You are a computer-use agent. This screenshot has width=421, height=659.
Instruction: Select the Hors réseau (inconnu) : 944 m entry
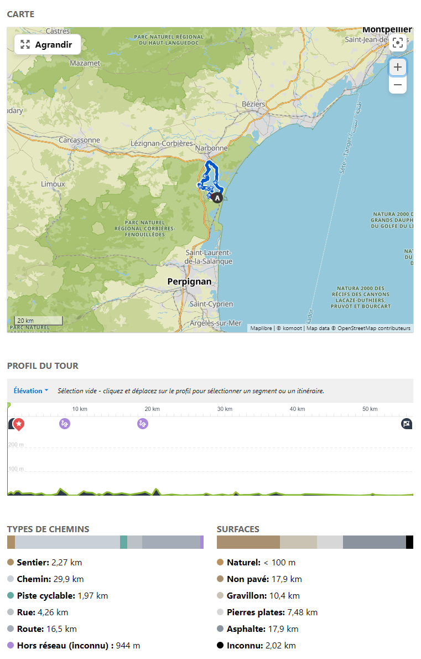click(74, 646)
